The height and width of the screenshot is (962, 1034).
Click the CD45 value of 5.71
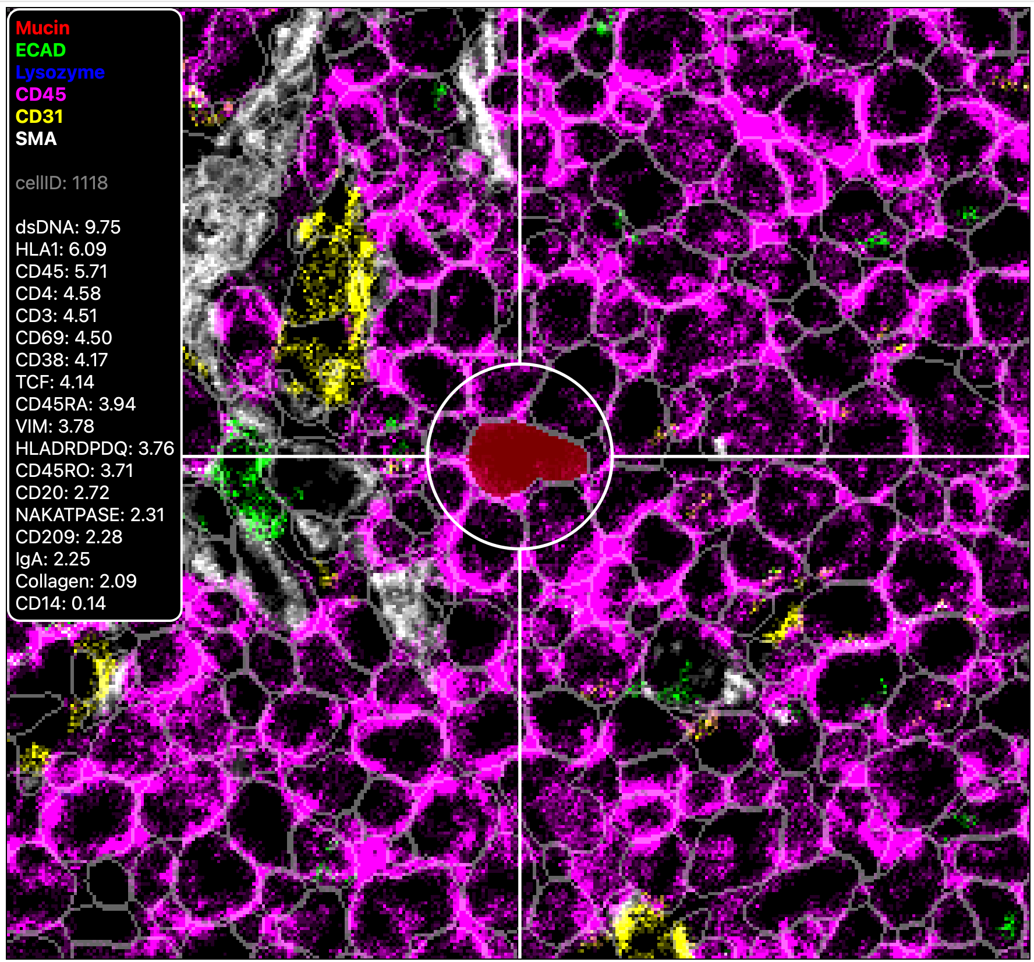(x=63, y=272)
